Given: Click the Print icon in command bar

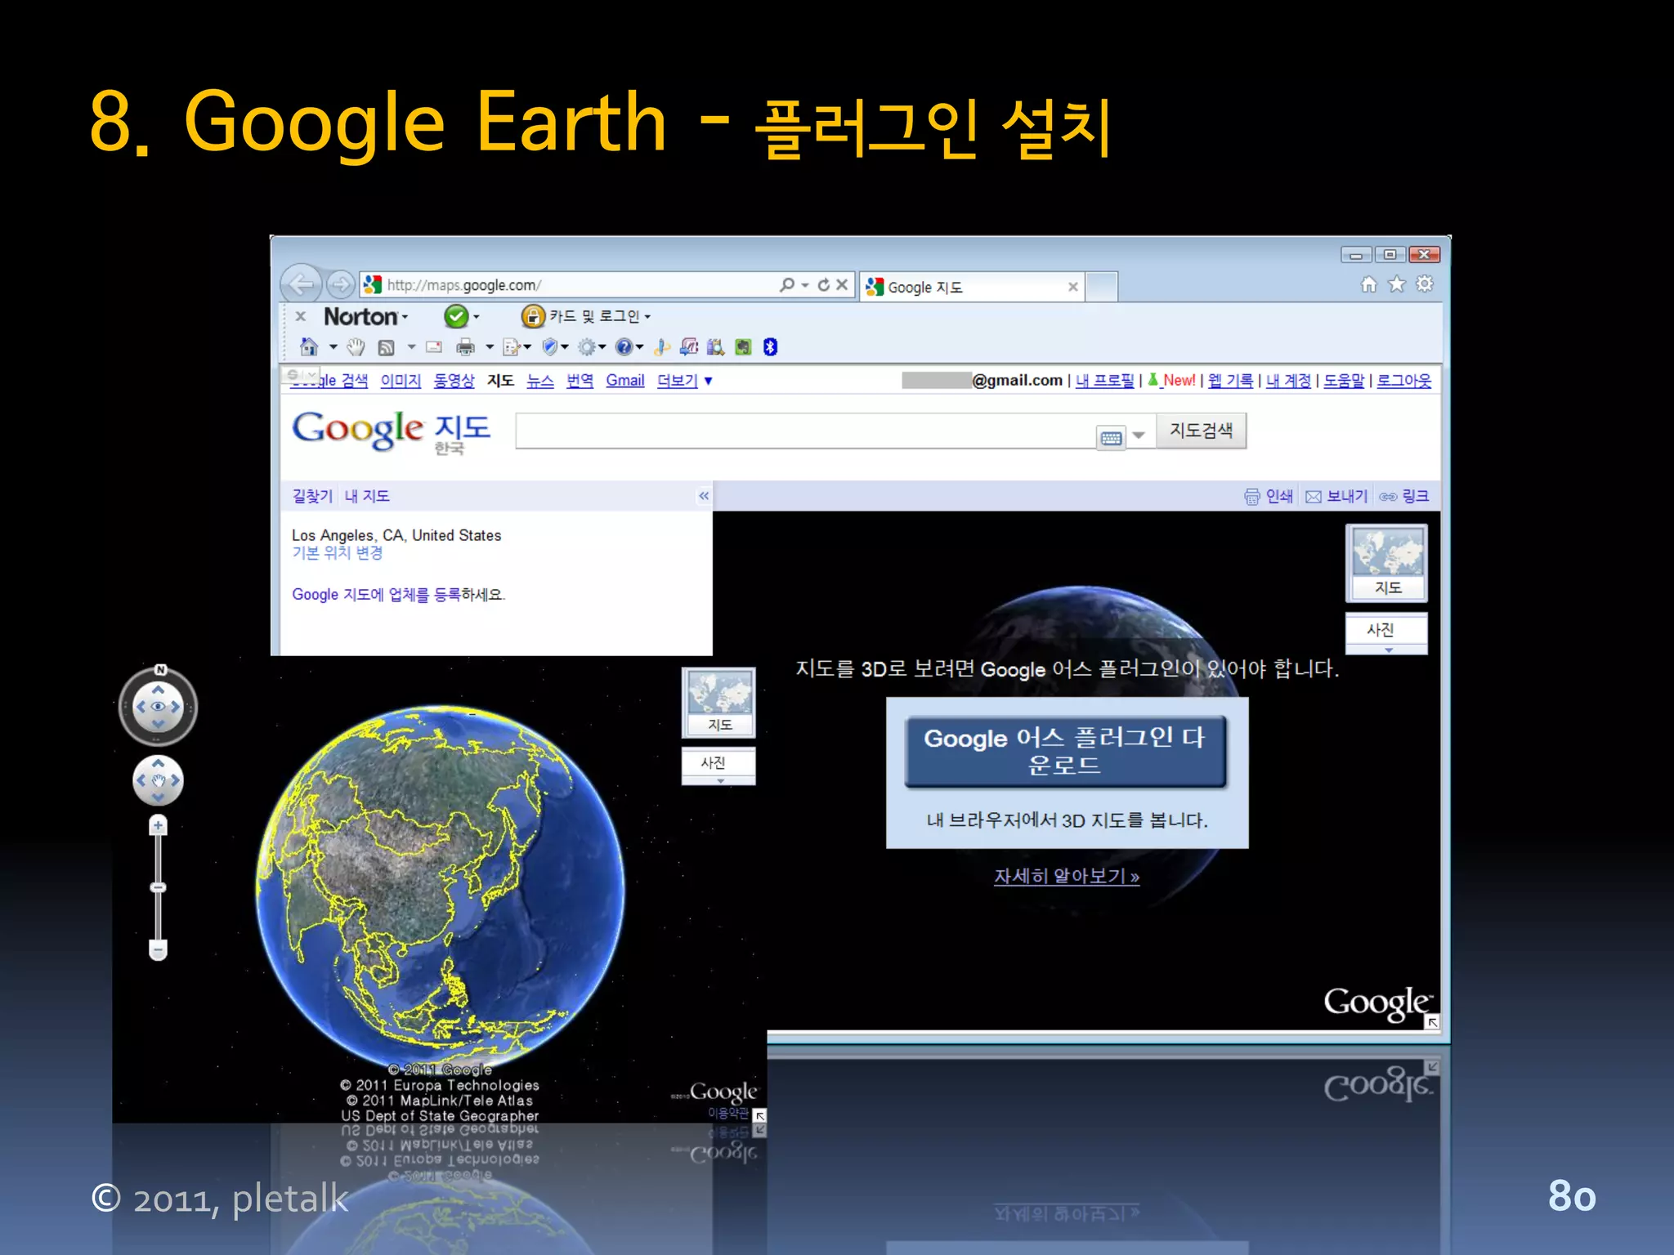Looking at the screenshot, I should pyautogui.click(x=465, y=347).
